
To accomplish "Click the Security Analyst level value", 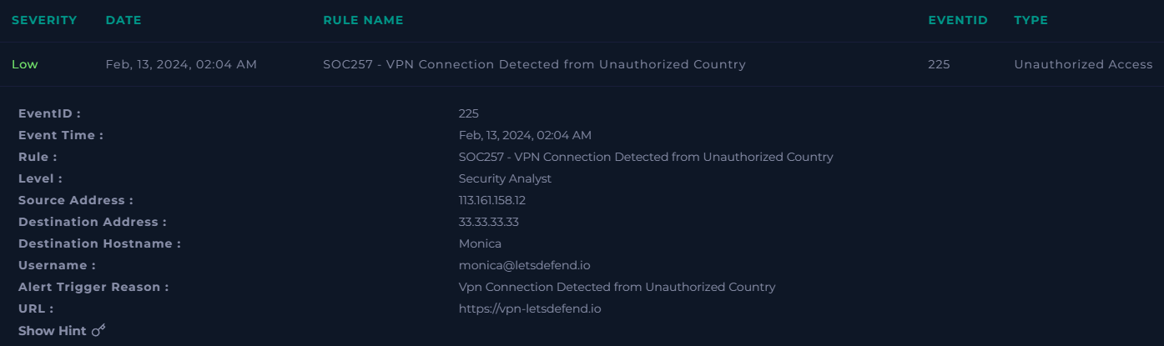I will 505,178.
